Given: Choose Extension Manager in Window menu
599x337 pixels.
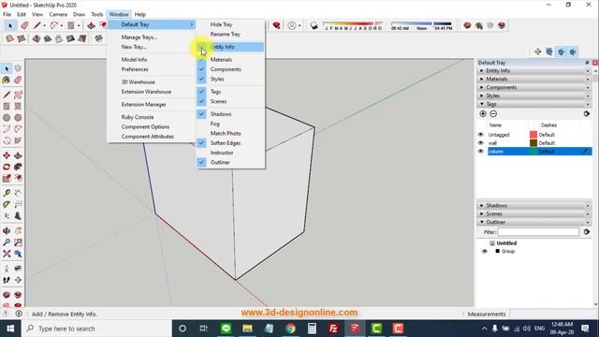Looking at the screenshot, I should [143, 104].
